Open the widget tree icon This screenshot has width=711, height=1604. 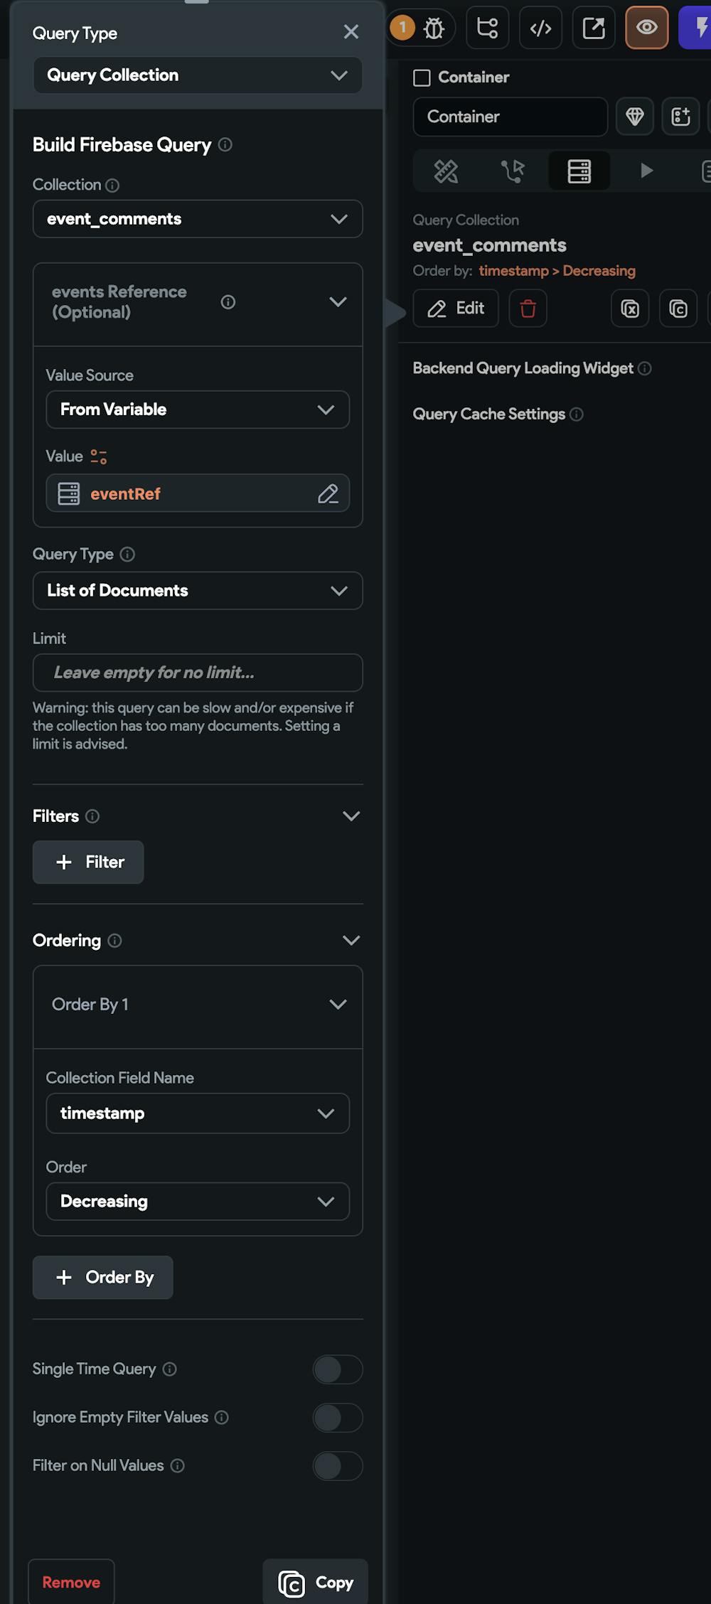488,28
